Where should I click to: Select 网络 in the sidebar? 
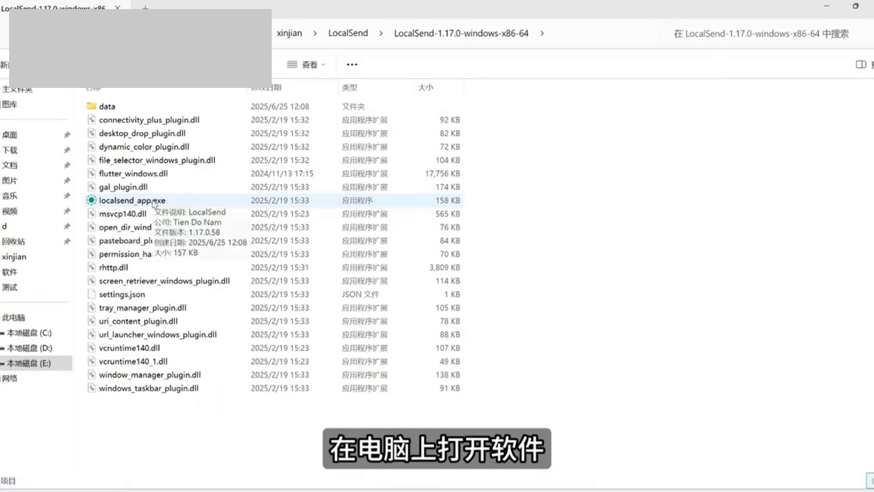tap(10, 379)
